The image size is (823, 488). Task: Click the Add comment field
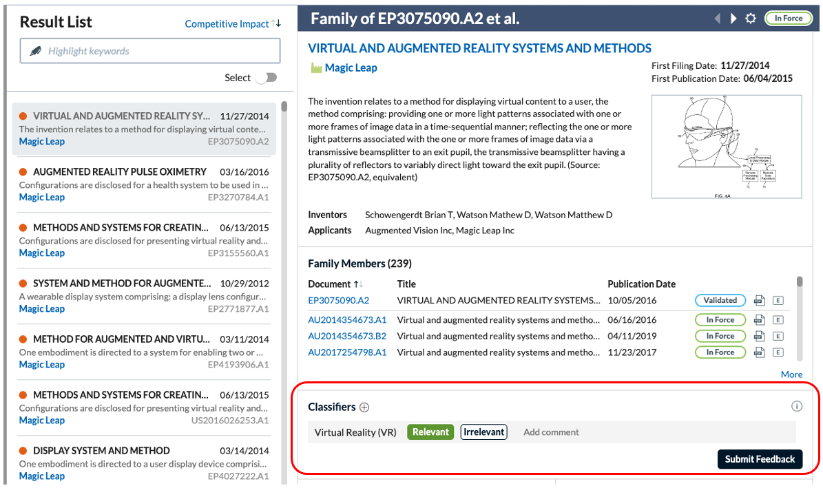click(x=551, y=432)
